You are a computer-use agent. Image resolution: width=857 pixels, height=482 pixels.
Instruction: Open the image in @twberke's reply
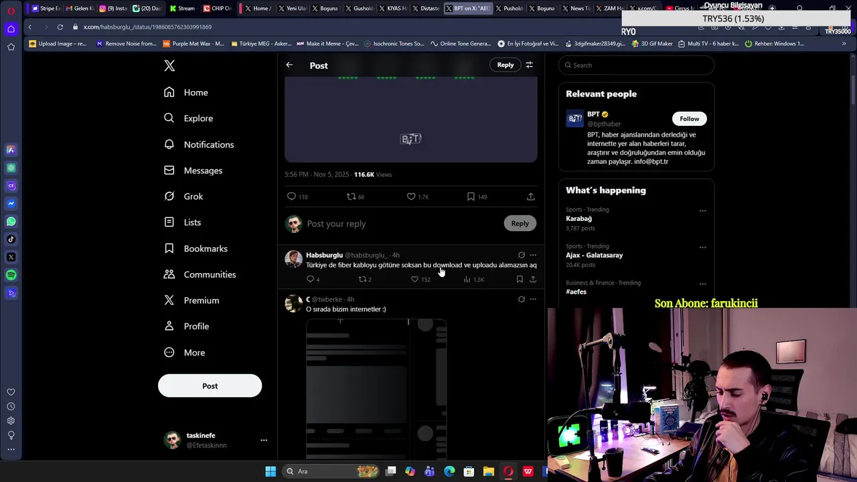376,388
